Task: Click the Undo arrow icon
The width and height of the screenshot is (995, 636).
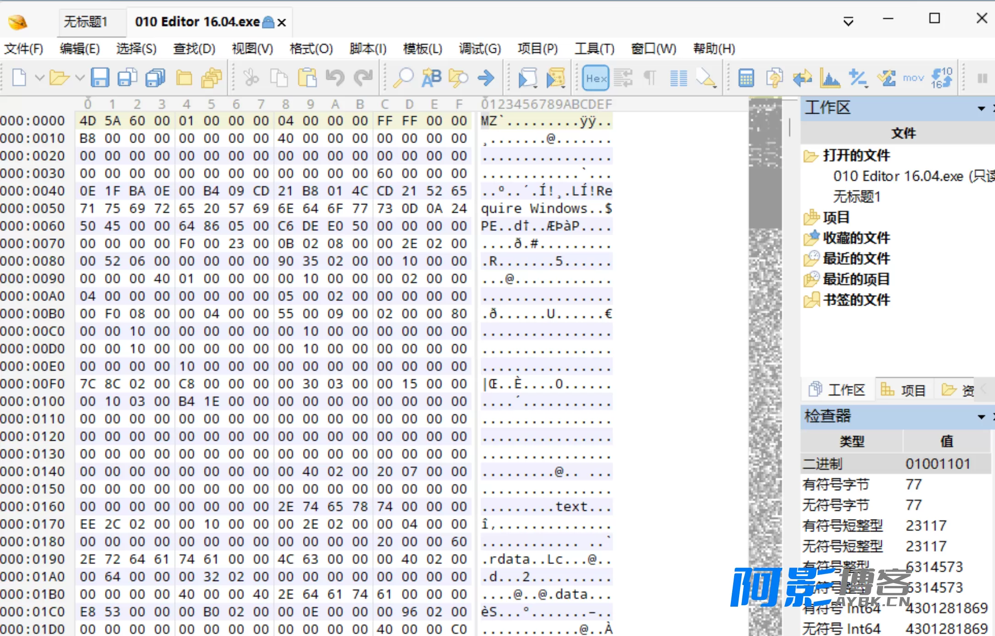Action: [x=335, y=78]
